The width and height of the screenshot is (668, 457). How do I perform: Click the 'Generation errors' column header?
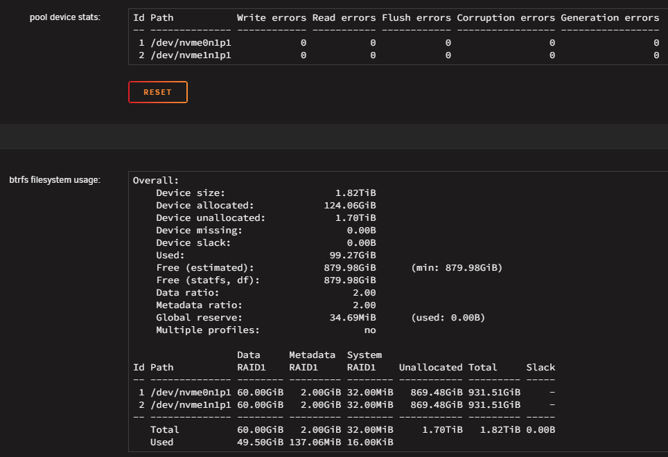coord(610,18)
